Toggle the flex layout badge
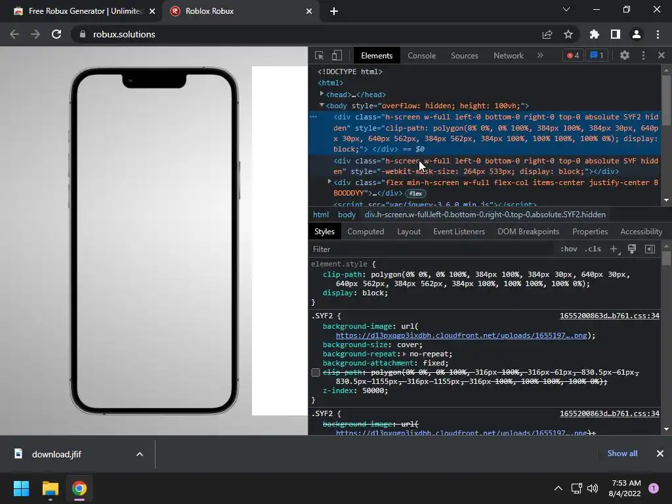Image resolution: width=672 pixels, height=504 pixels. [x=415, y=194]
